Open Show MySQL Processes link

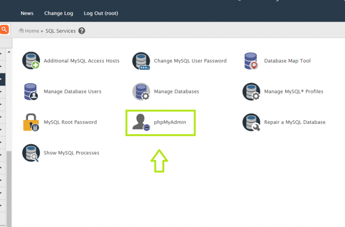click(71, 153)
